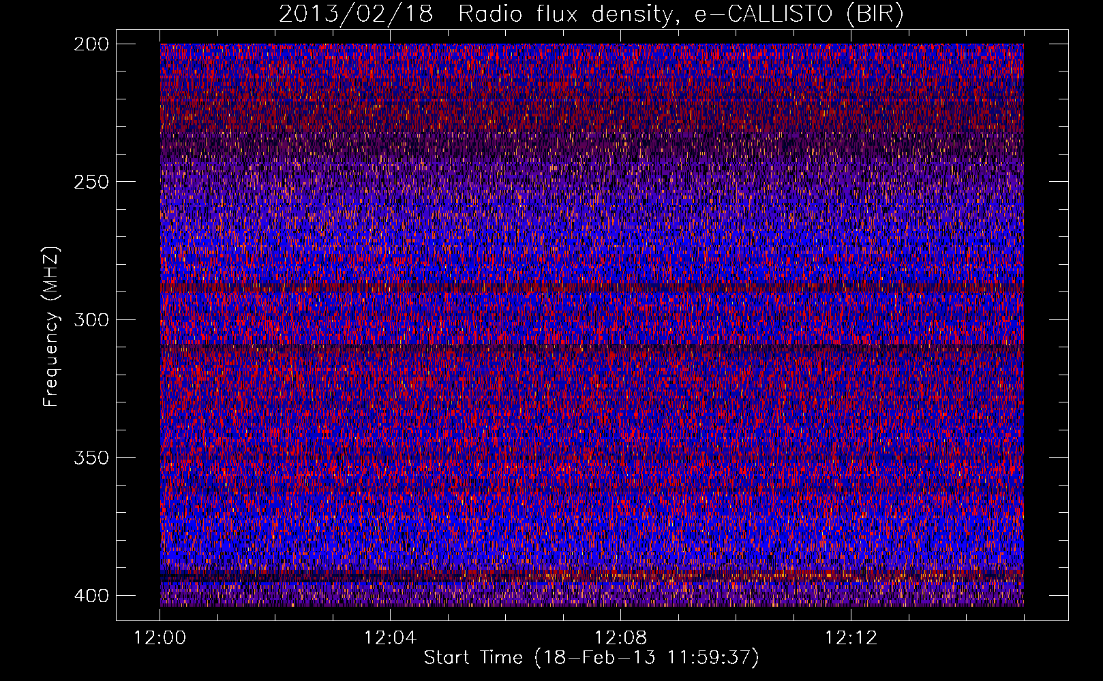The width and height of the screenshot is (1103, 681).
Task: Click the '12:04' time axis label
Action: point(390,638)
